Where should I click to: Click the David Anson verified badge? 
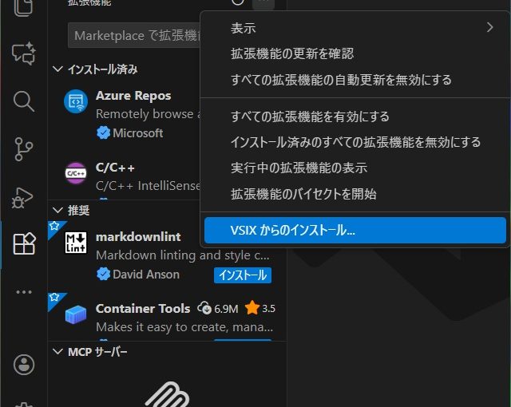[x=103, y=275]
